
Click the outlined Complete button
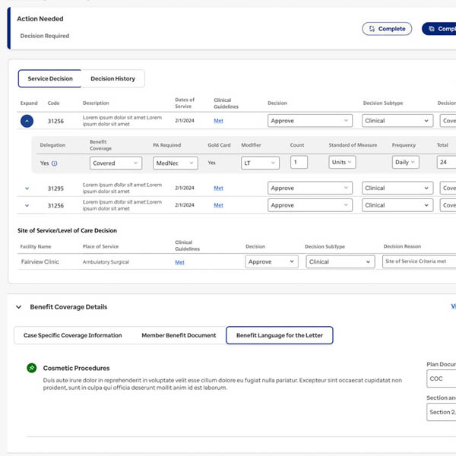(387, 29)
